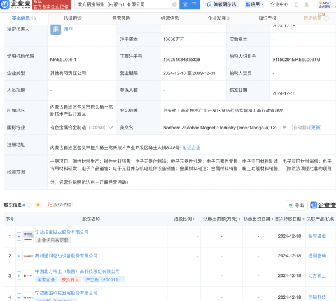Expand shareholder row 宁波招宝磁业

(19, 236)
